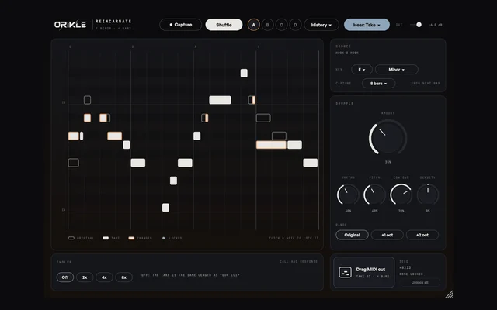Click the -6.0 dB output level readout
497x310 pixels.
pyautogui.click(x=436, y=25)
